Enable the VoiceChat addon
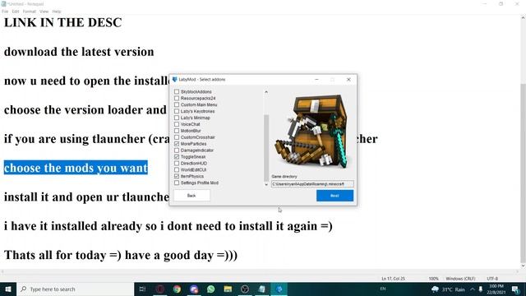Image resolution: width=526 pixels, height=296 pixels. click(x=177, y=124)
